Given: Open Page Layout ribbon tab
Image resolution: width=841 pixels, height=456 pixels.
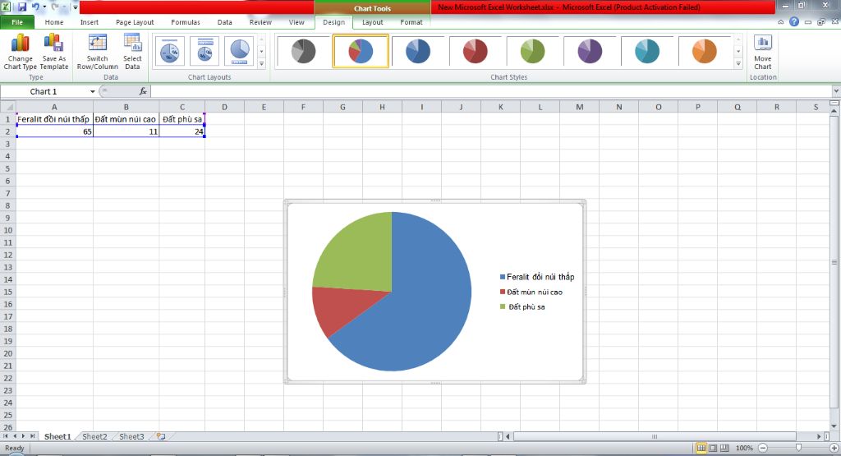Looking at the screenshot, I should click(135, 22).
